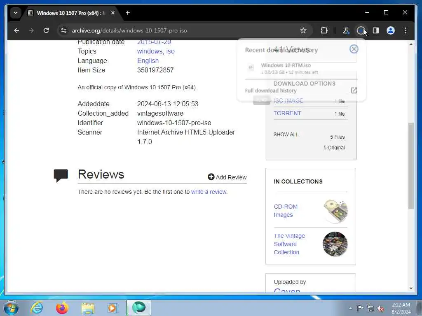Open the windows topic link

[151, 51]
